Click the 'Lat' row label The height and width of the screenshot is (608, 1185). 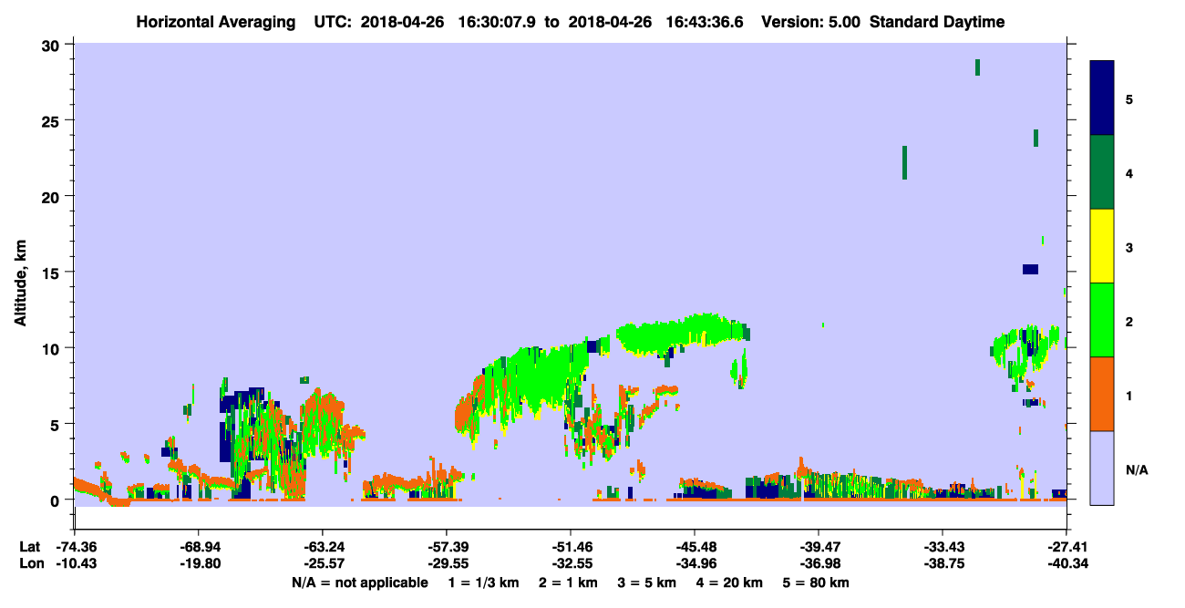pos(30,547)
